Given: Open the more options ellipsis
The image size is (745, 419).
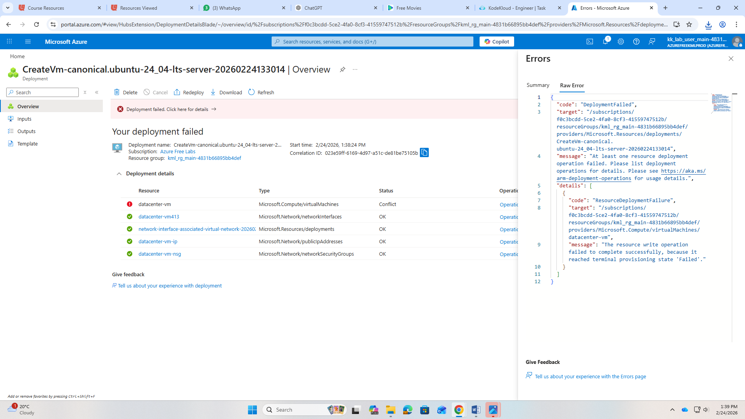Looking at the screenshot, I should click(x=355, y=69).
